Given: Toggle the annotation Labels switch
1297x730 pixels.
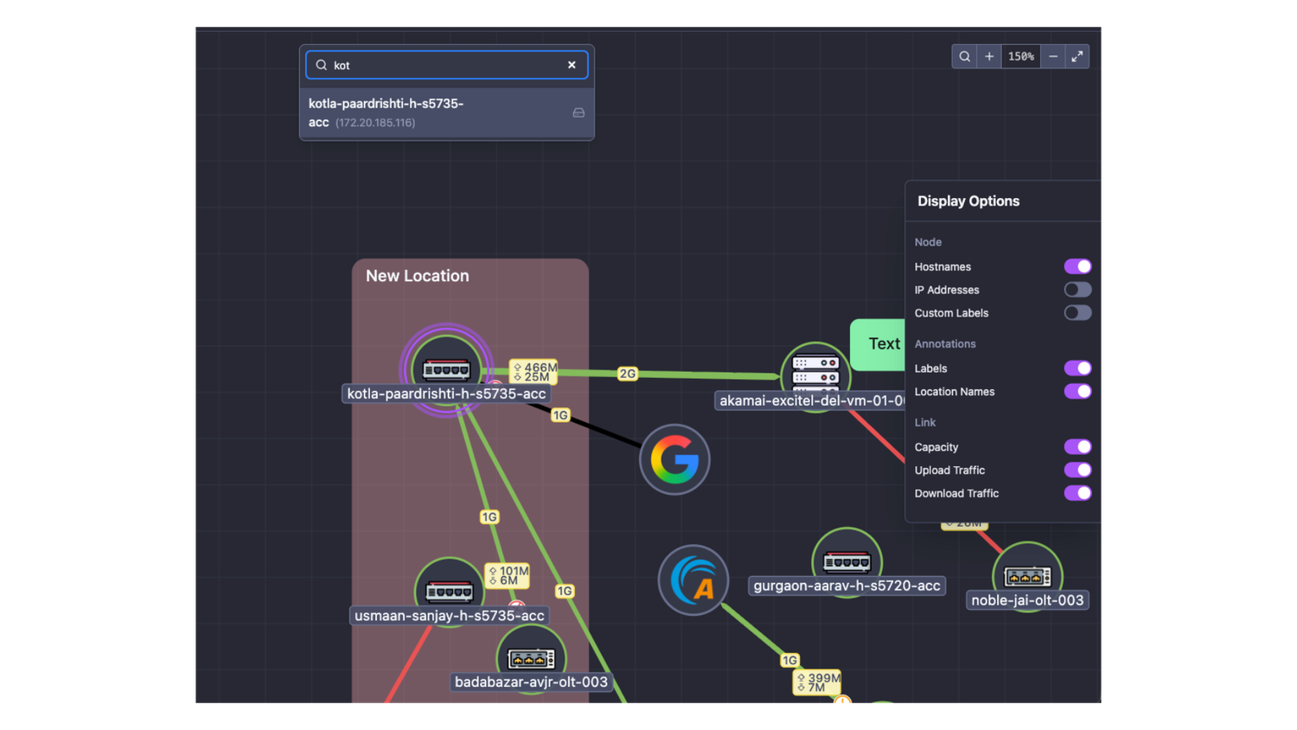Looking at the screenshot, I should coord(1077,368).
